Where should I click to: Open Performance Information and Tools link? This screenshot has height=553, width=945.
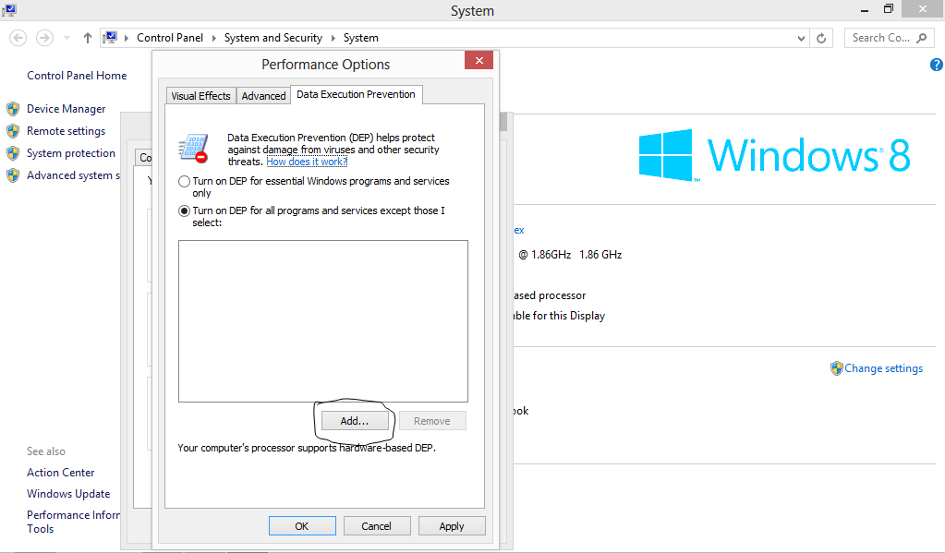point(73,522)
